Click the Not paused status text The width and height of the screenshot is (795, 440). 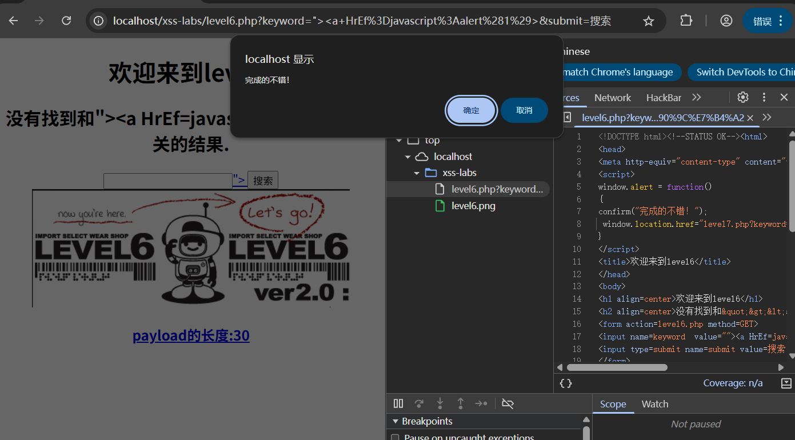(x=696, y=424)
